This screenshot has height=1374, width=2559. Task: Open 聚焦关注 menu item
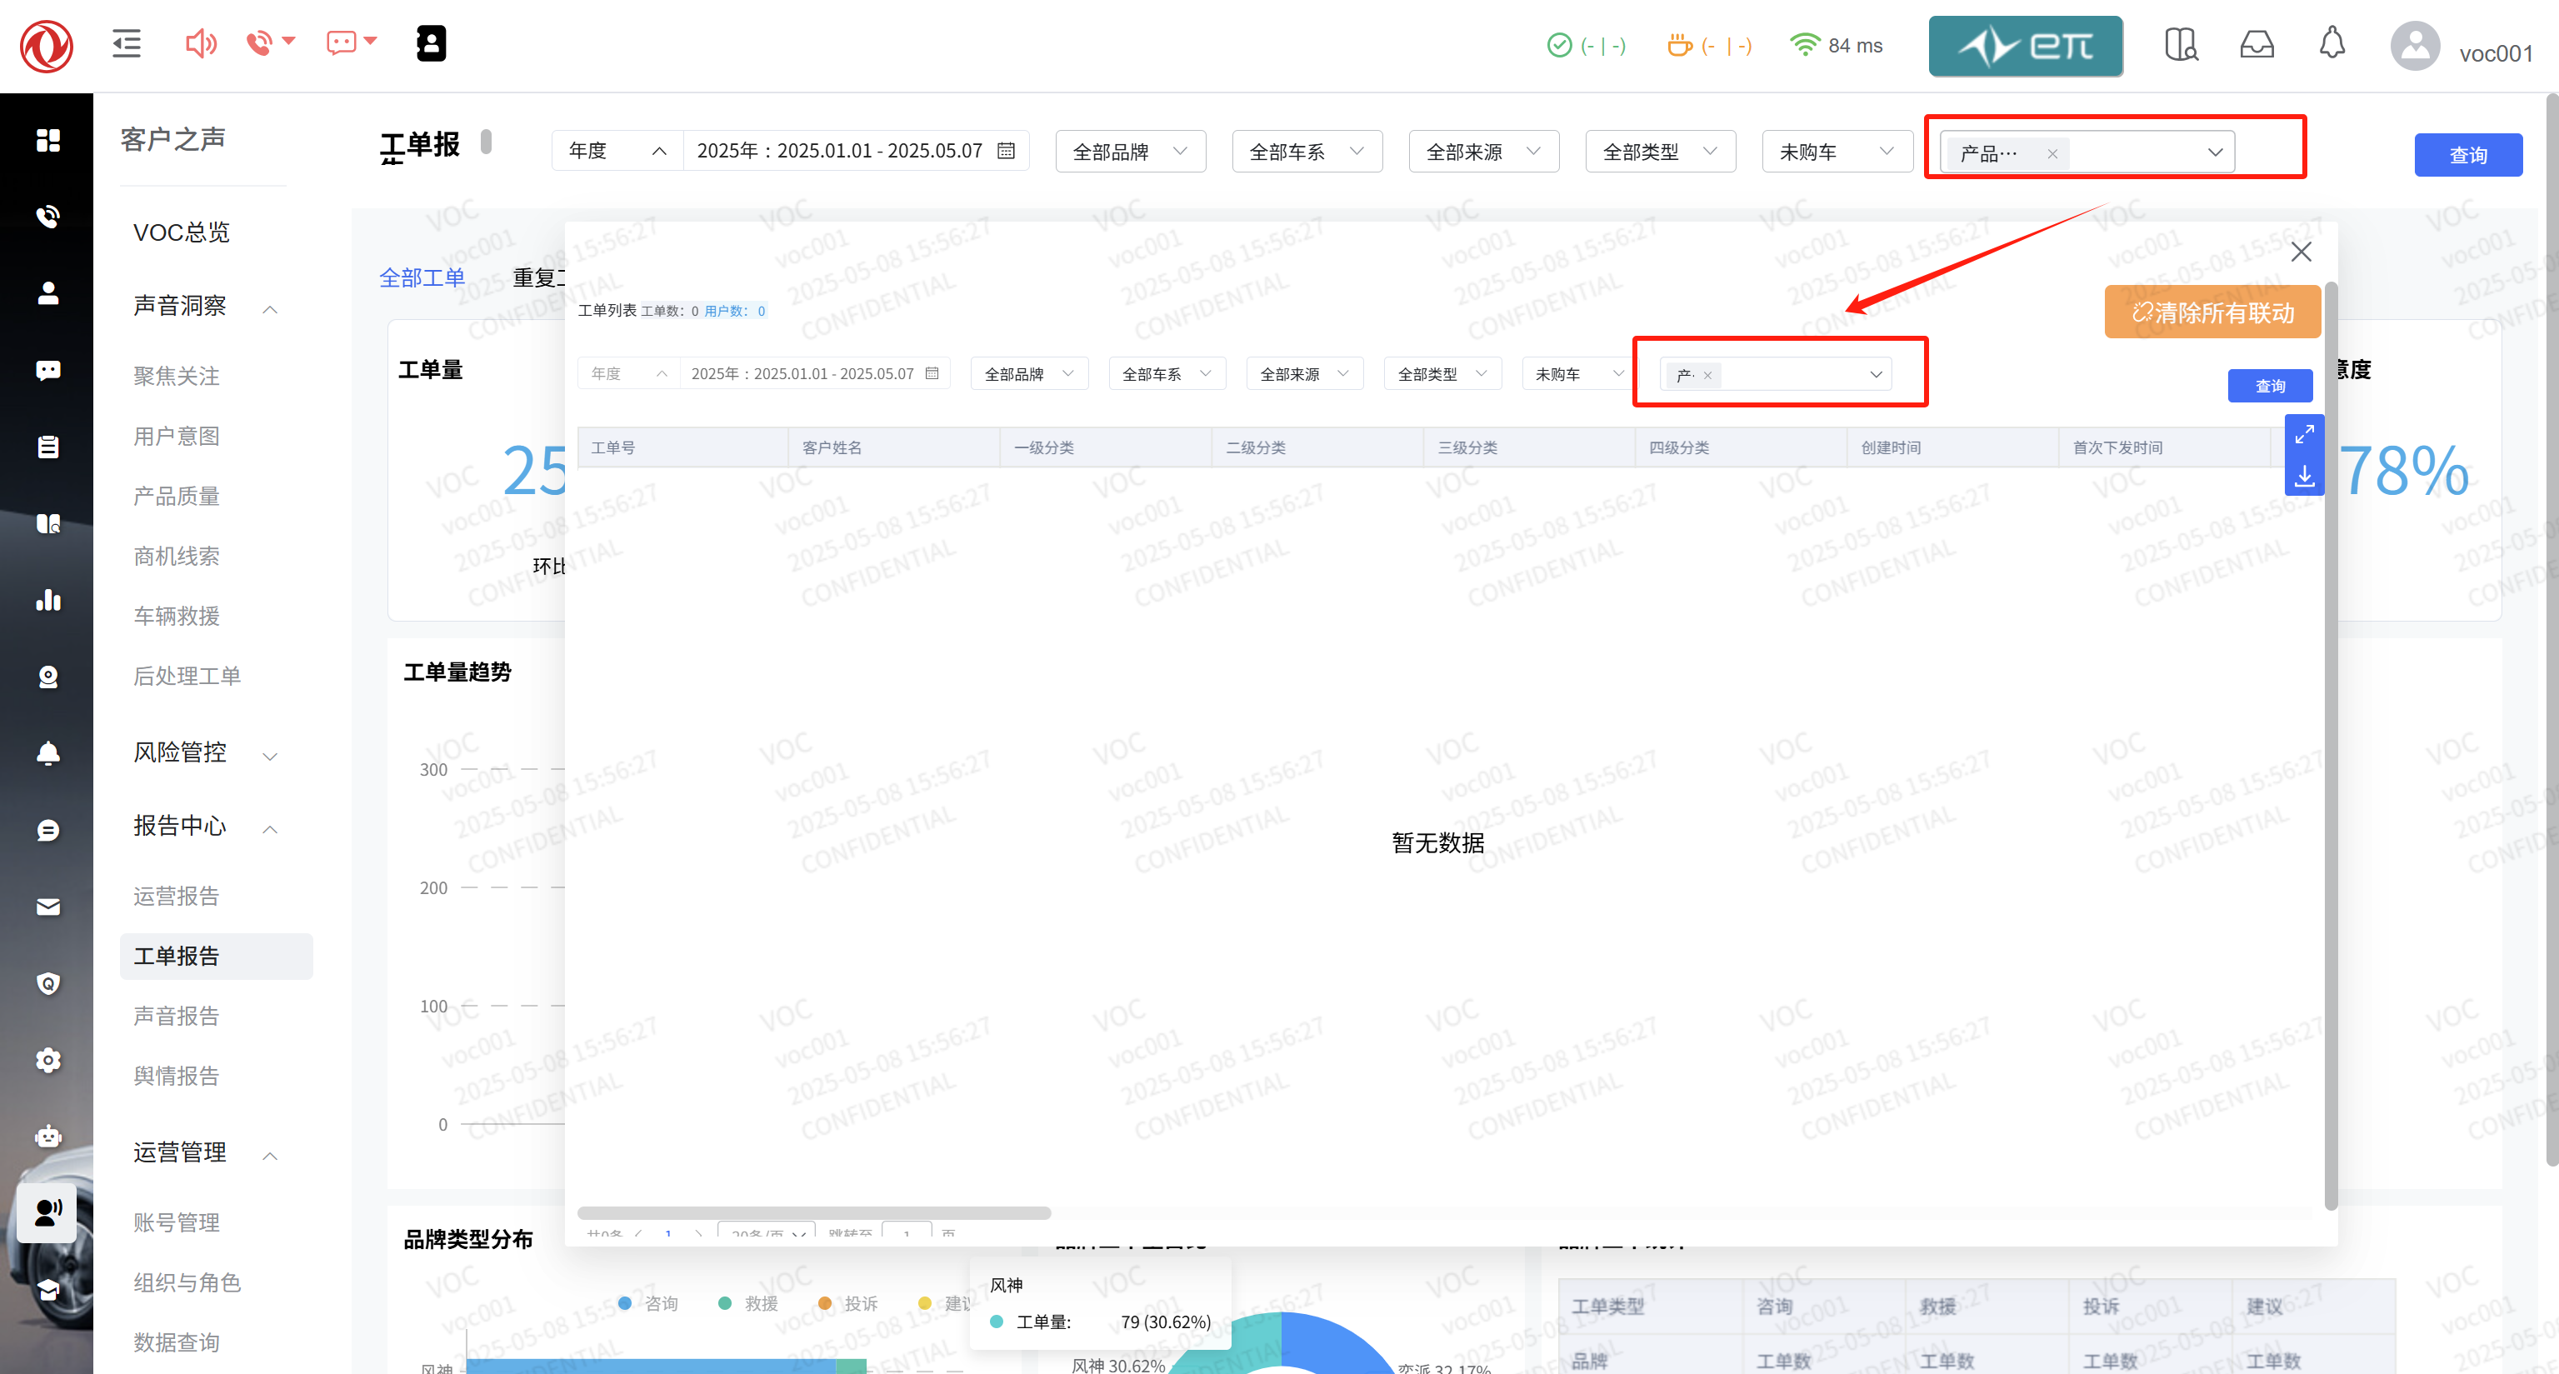177,376
